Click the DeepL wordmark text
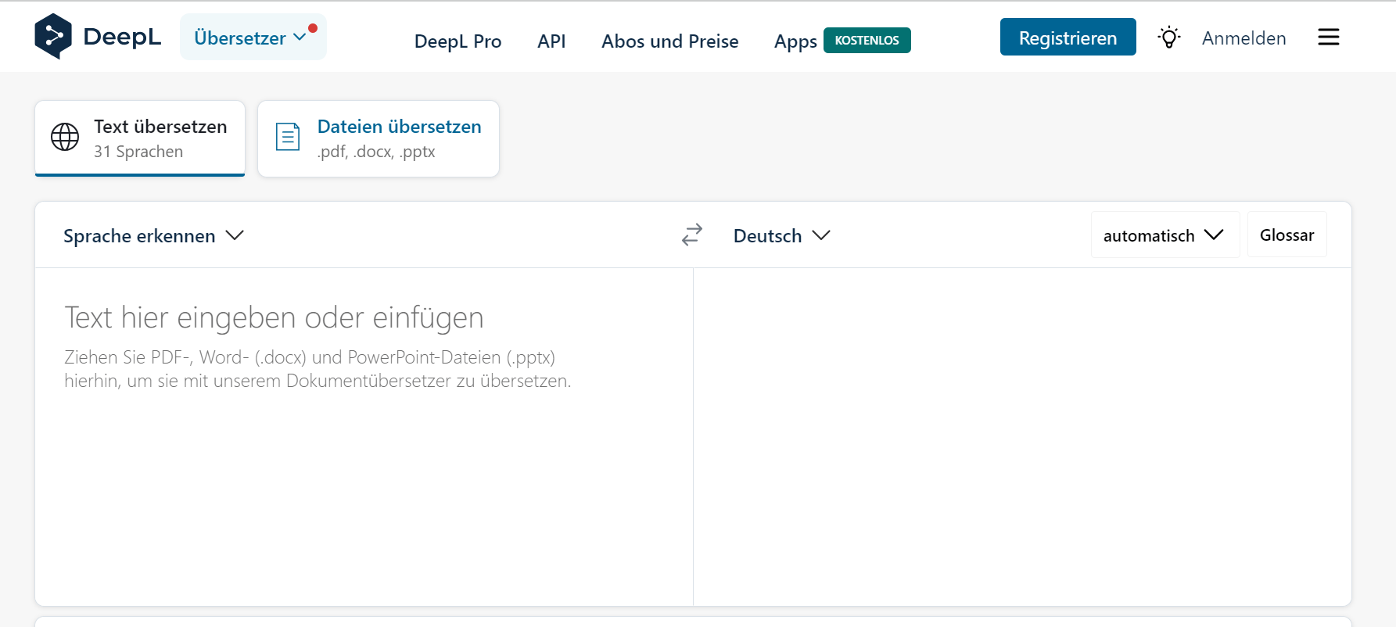 click(122, 37)
